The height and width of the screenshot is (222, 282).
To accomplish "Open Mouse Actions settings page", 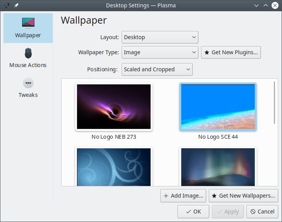I will [x=28, y=58].
